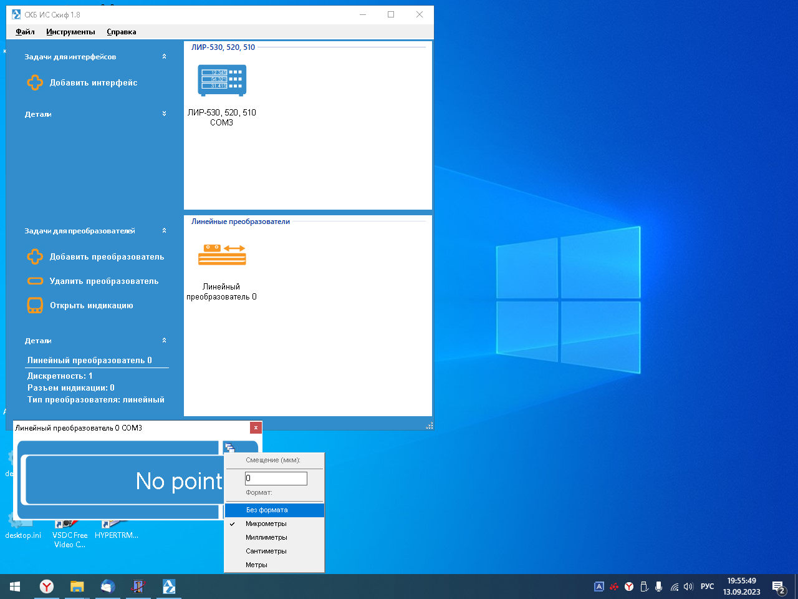Image resolution: width=798 pixels, height=599 pixels.
Task: Open the Инструменты menu
Action: (70, 32)
